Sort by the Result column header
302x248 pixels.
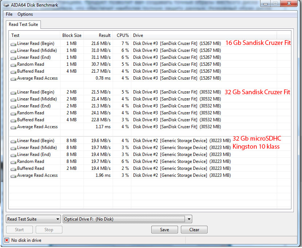pos(105,35)
